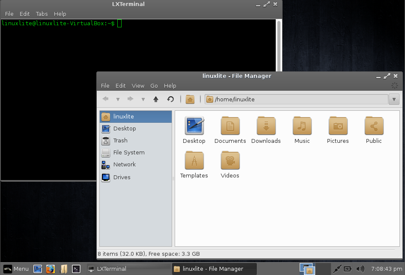The width and height of the screenshot is (405, 275).
Task: Click the LXTerminal vertical scrollbar
Action: (x=279, y=45)
